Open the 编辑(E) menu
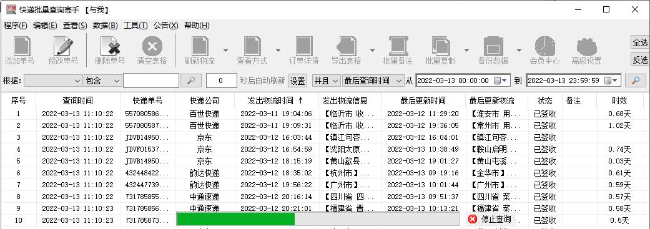The height and width of the screenshot is (229, 650). [45, 25]
